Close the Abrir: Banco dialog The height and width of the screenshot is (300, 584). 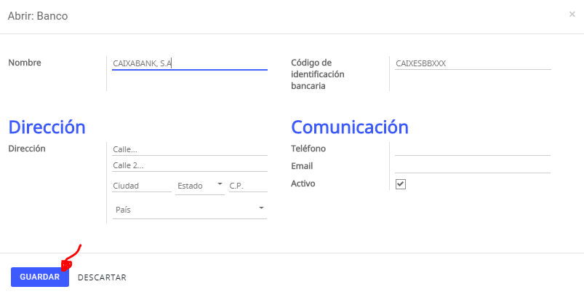[572, 15]
